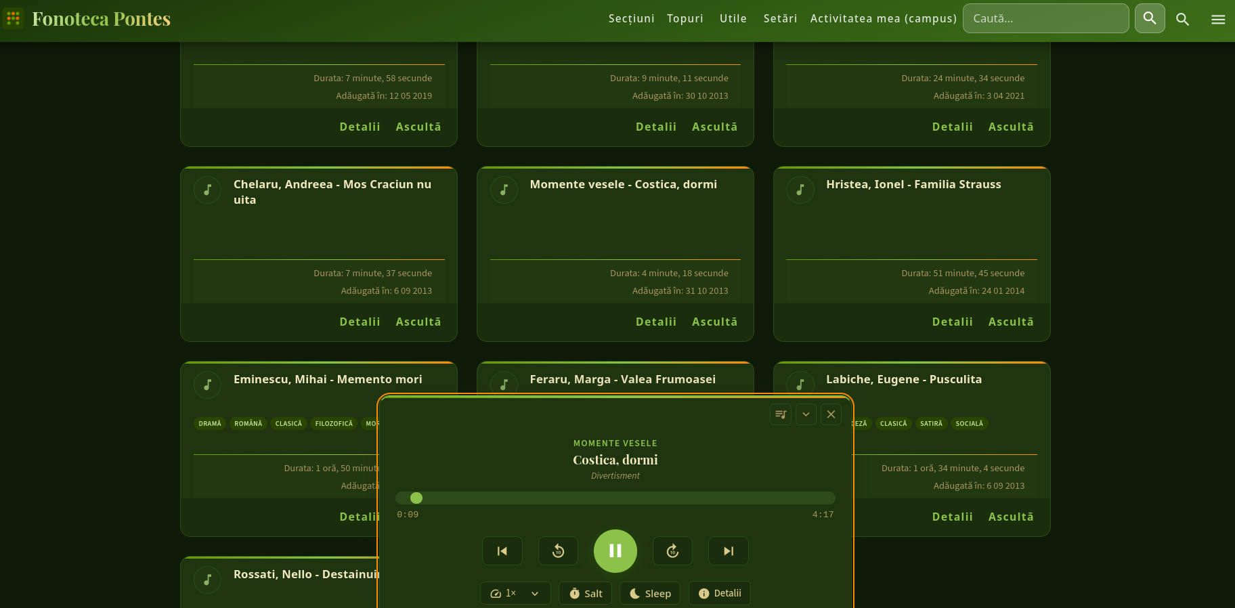Close the audio player popup
The image size is (1235, 608).
point(831,414)
